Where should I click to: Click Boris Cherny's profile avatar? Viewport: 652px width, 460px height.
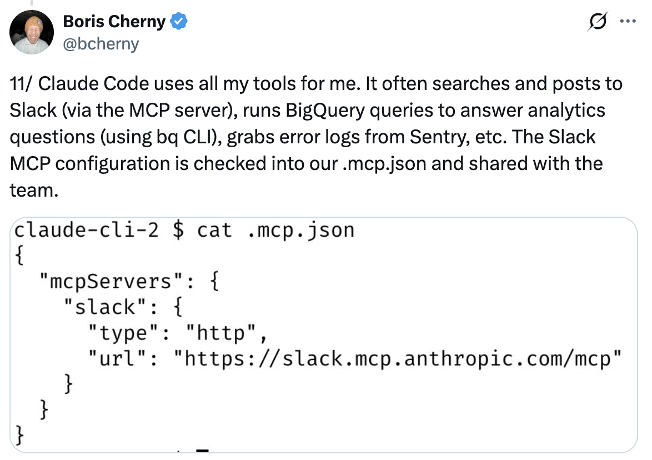pyautogui.click(x=32, y=32)
